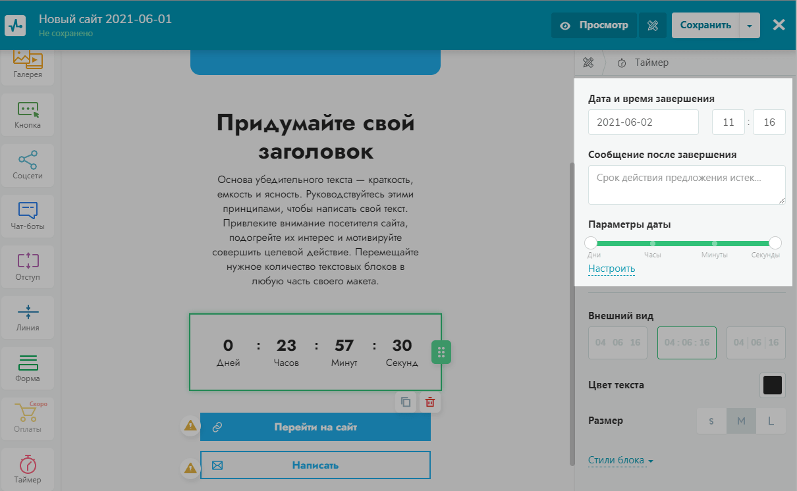Click the heading Придумайте свой заголовок

coord(316,137)
